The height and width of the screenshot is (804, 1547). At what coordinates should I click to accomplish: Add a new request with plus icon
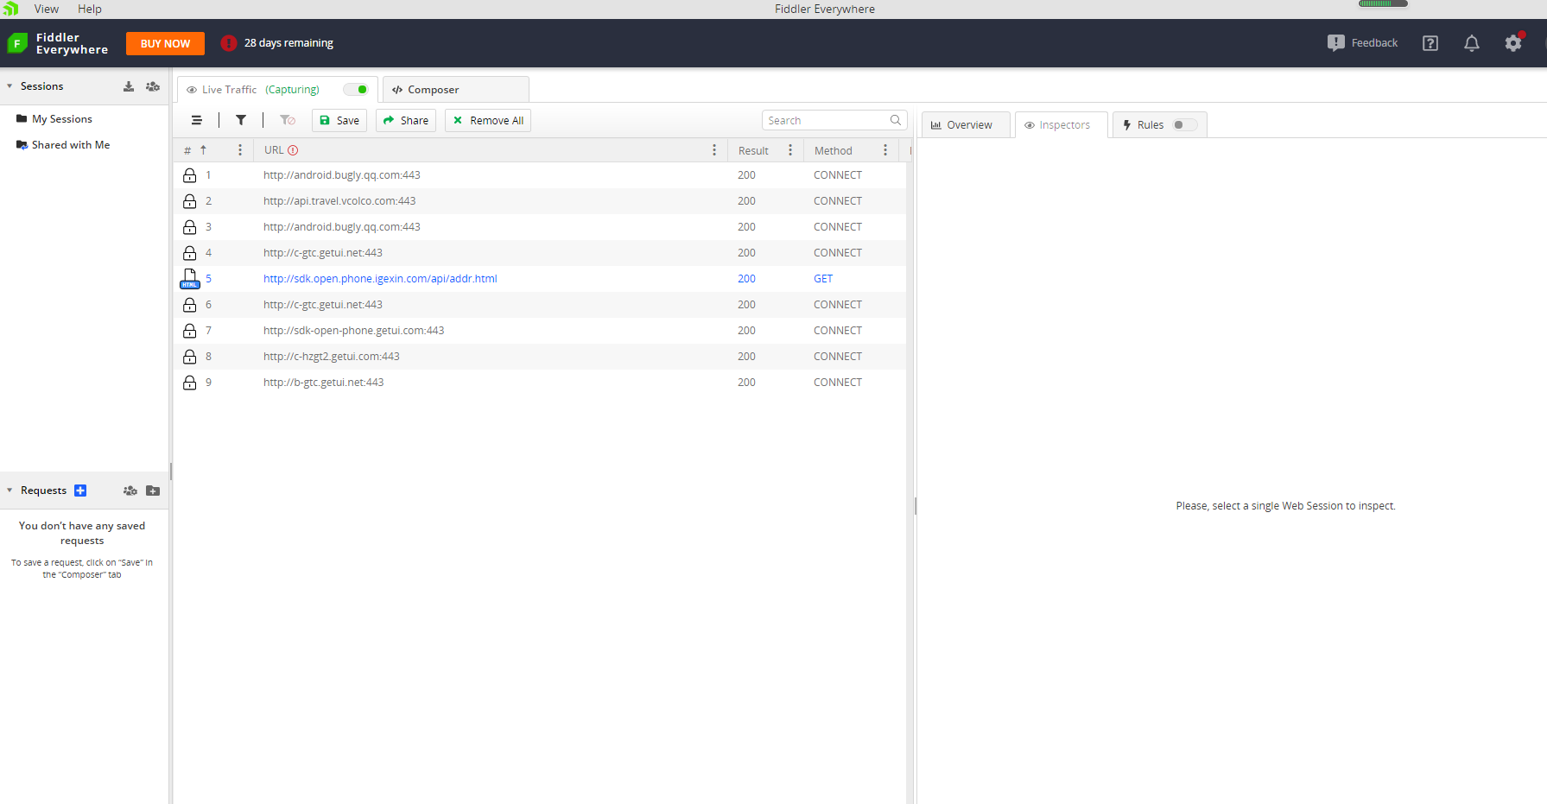(80, 491)
